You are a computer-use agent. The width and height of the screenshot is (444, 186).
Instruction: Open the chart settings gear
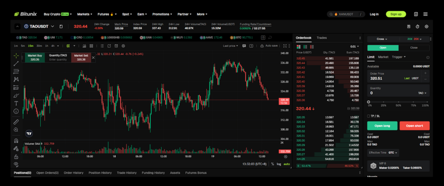click(123, 46)
